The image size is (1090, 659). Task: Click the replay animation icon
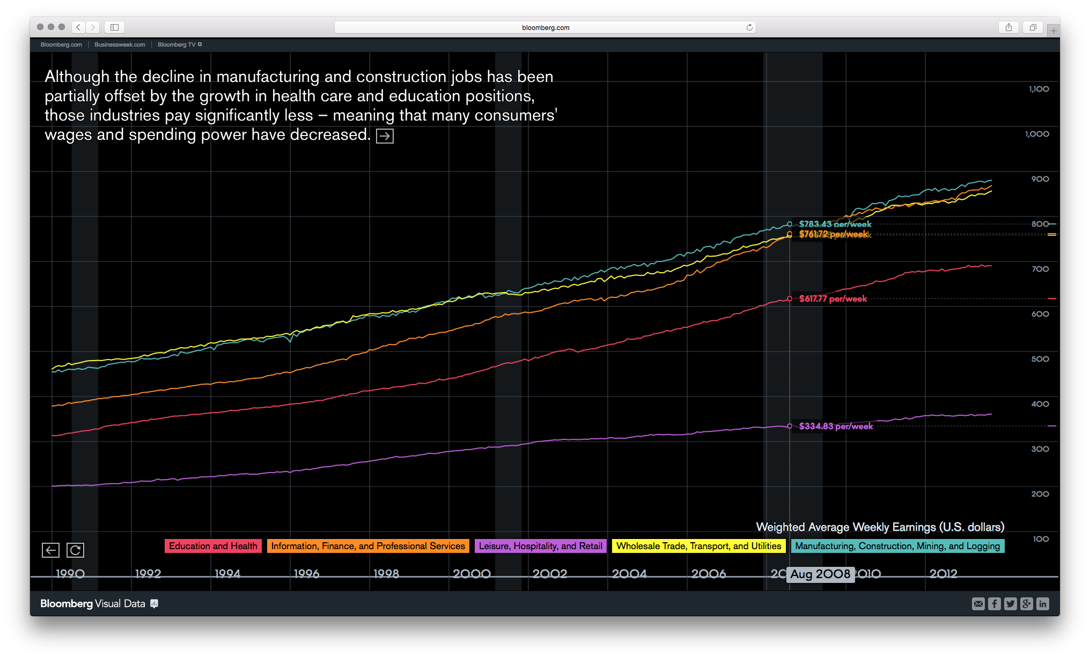coord(76,550)
